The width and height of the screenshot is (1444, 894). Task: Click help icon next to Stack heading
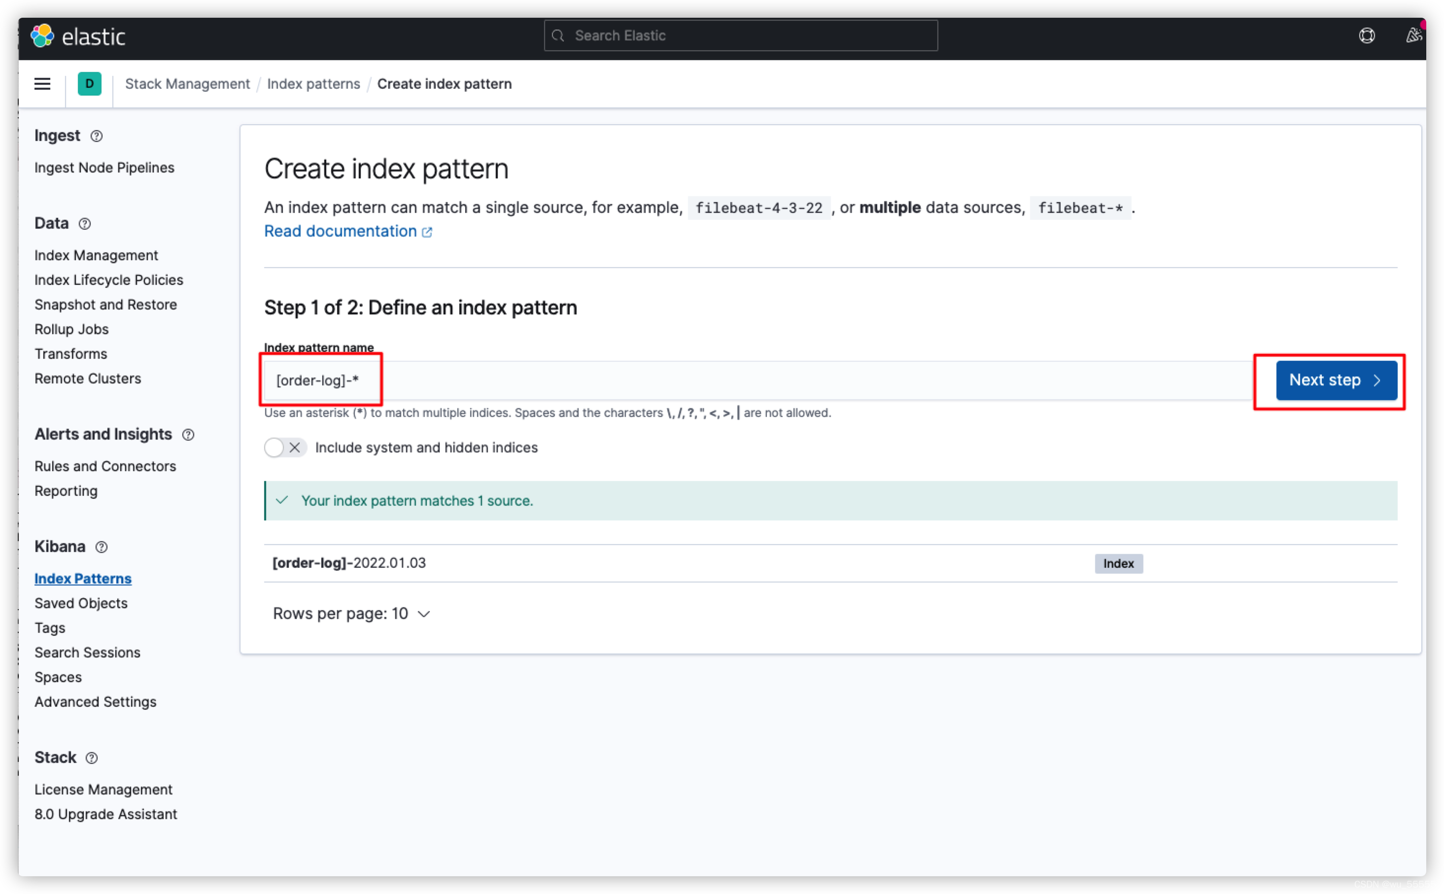coord(92,758)
